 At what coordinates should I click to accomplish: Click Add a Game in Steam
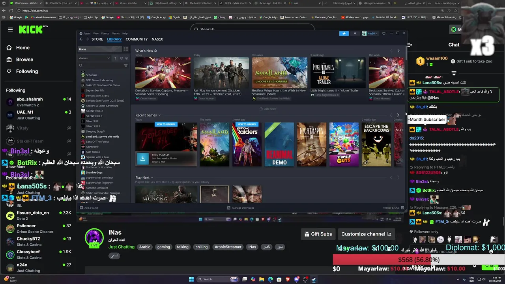89,208
